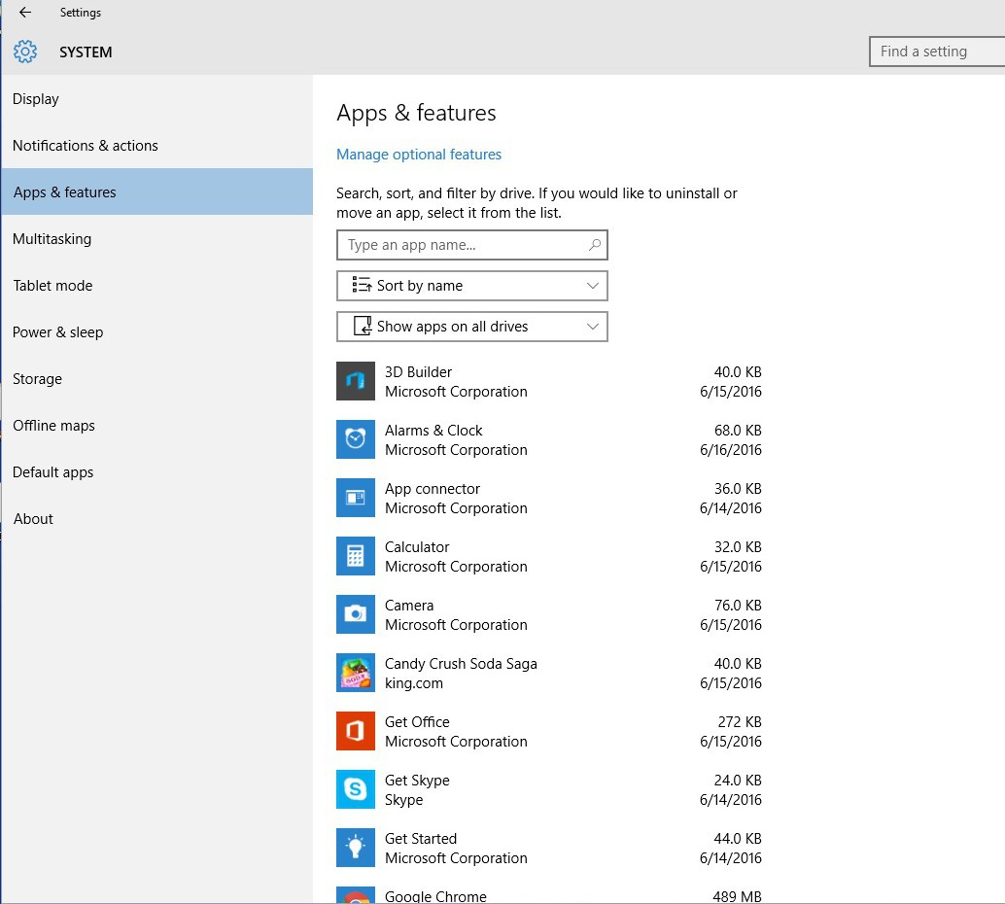
Task: Switch to Tablet mode settings
Action: coord(157,286)
